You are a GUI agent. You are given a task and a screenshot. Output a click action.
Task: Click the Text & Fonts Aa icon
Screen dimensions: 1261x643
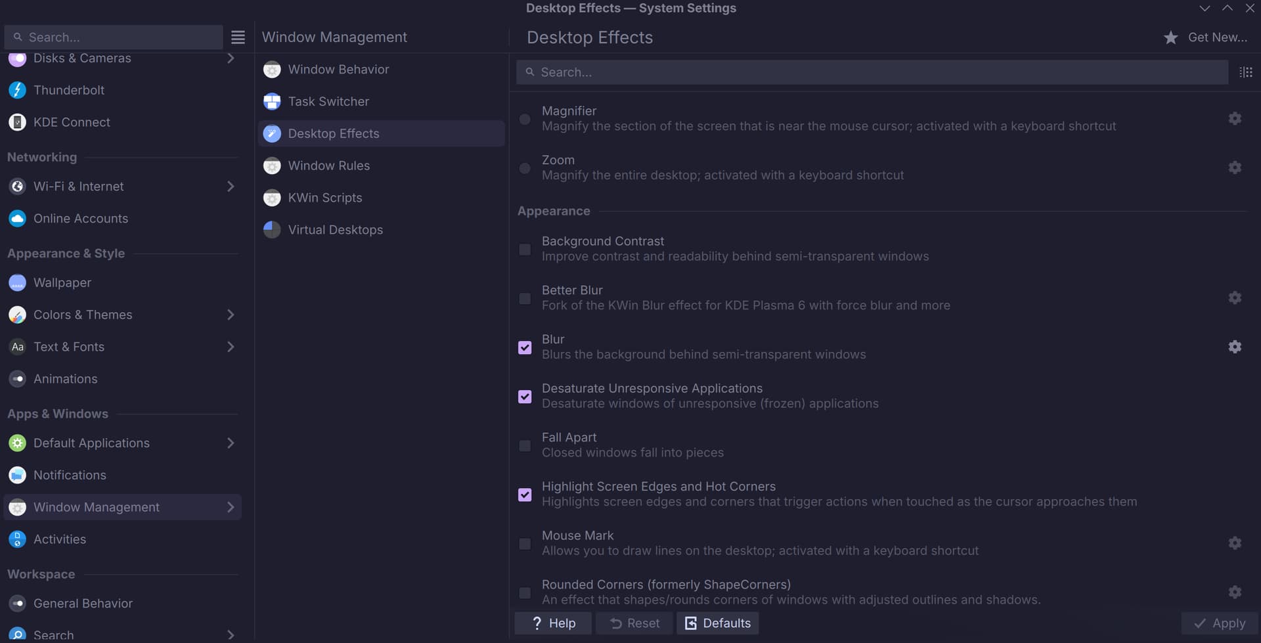(x=18, y=347)
